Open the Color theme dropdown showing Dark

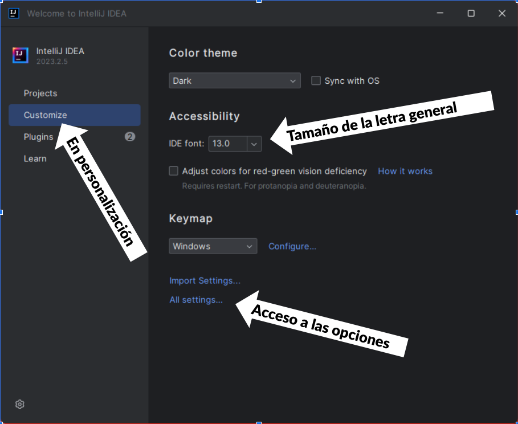click(x=234, y=81)
